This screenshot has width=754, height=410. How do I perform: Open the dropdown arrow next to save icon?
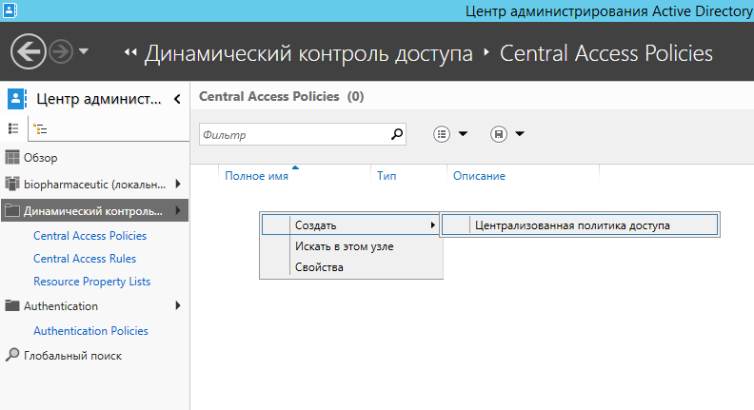point(520,134)
